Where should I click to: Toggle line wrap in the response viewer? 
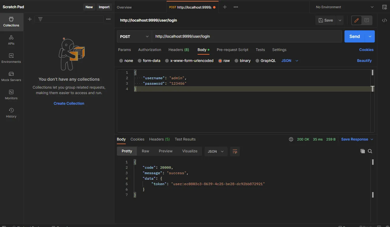(235, 151)
